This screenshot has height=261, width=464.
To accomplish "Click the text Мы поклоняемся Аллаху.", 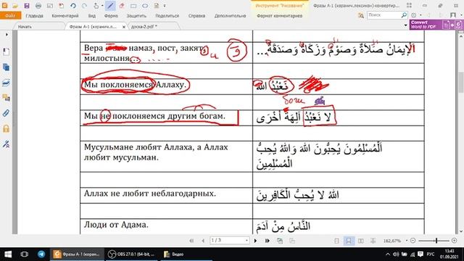I will click(x=136, y=85).
